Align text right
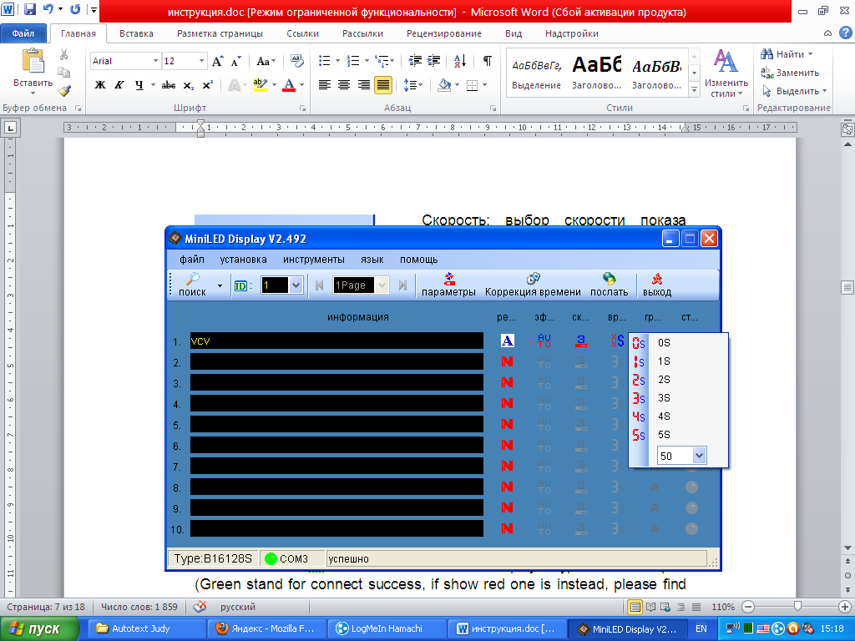Image resolution: width=855 pixels, height=641 pixels. coord(363,85)
